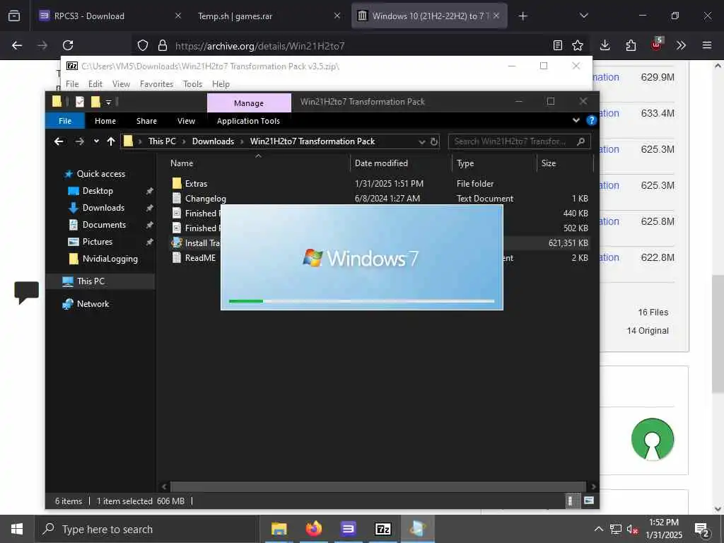Open the File tab in Explorer ribbon
Screen dimensions: 724x543
point(65,120)
